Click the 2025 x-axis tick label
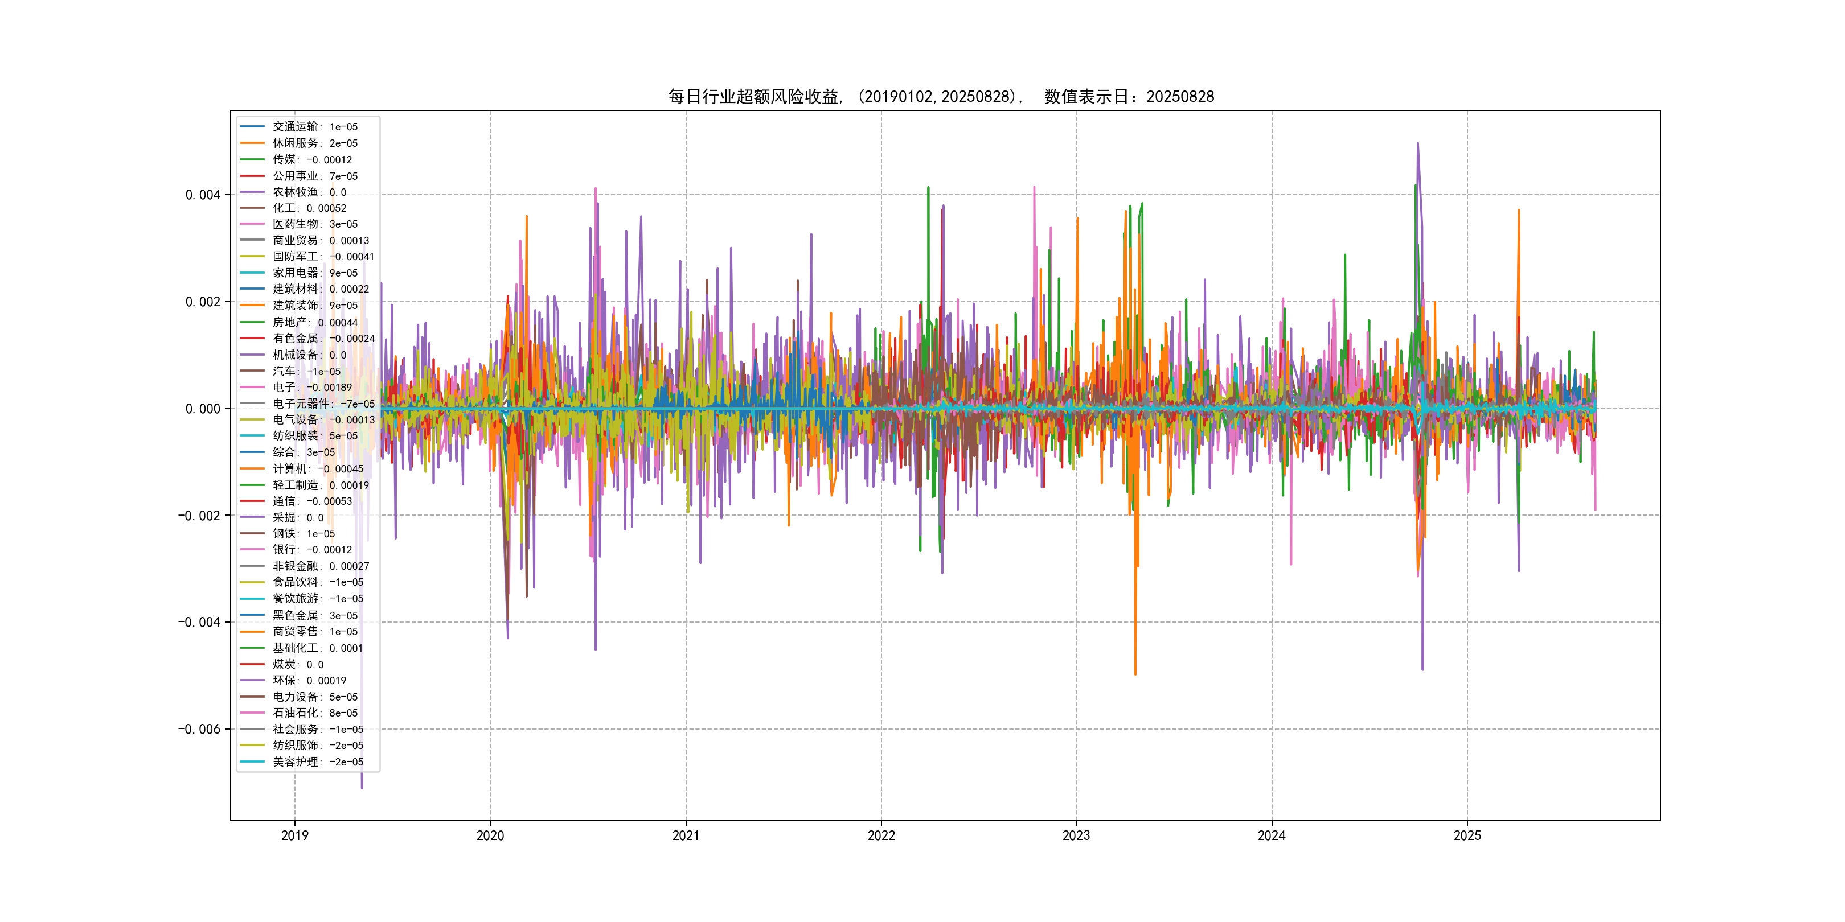 1467,835
